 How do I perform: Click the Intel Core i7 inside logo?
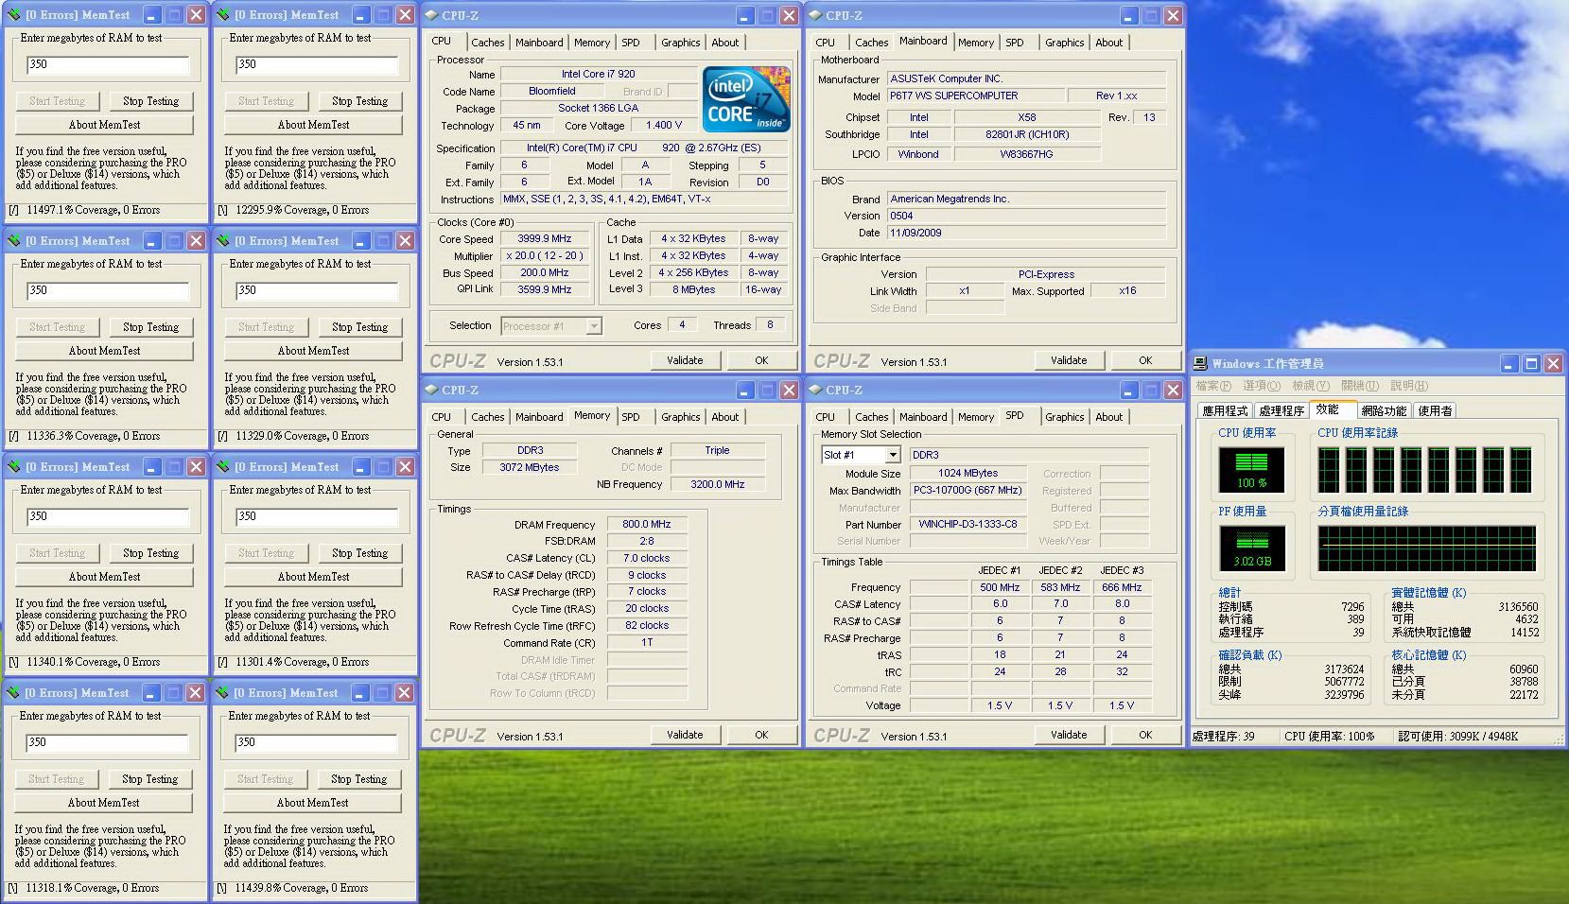(745, 98)
